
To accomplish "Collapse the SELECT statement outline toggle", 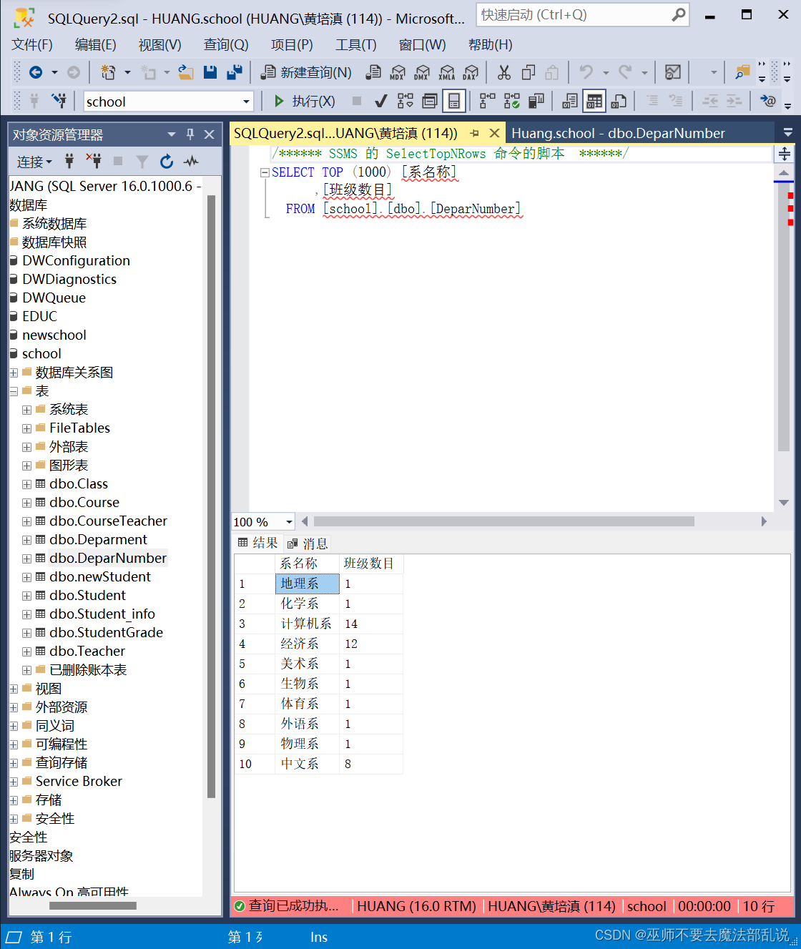I will point(265,172).
